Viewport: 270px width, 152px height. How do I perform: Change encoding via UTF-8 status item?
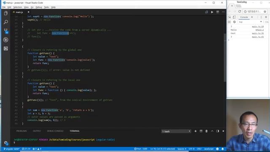click(192, 149)
